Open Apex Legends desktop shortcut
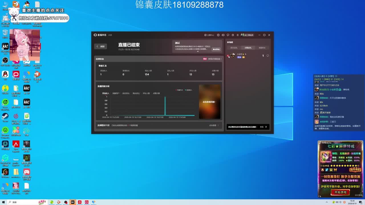The image size is (365, 205). click(16, 144)
